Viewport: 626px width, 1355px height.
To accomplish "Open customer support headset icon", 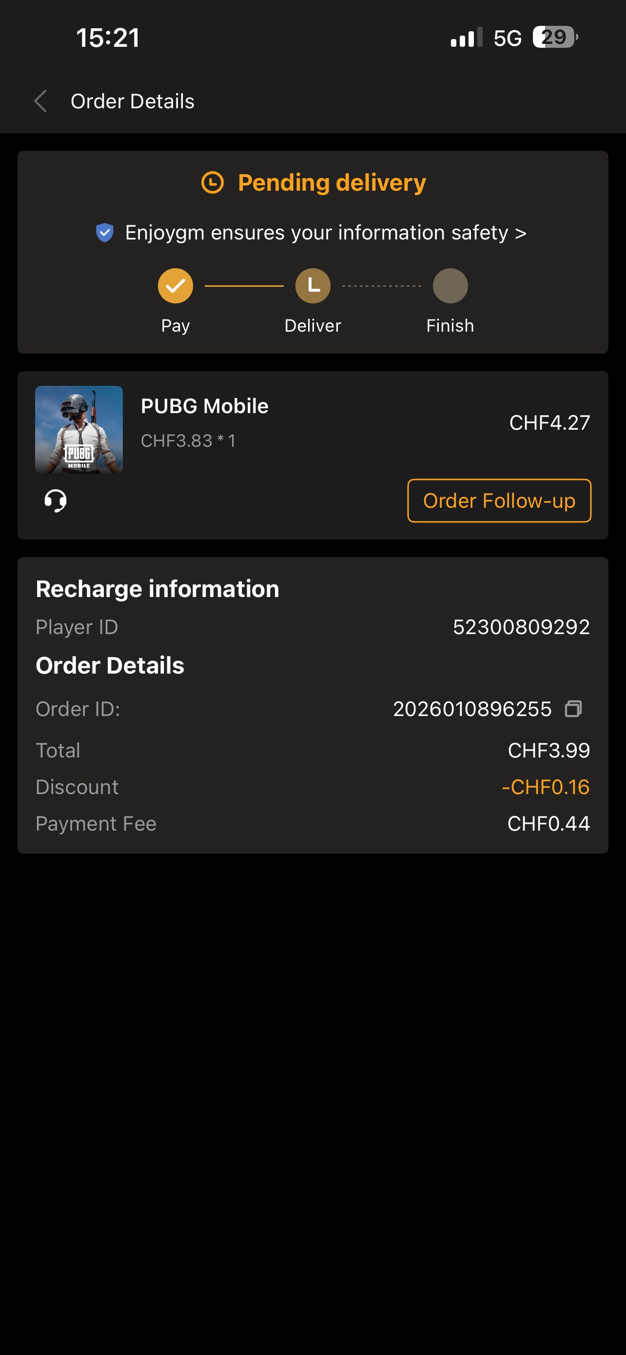I will (x=56, y=500).
